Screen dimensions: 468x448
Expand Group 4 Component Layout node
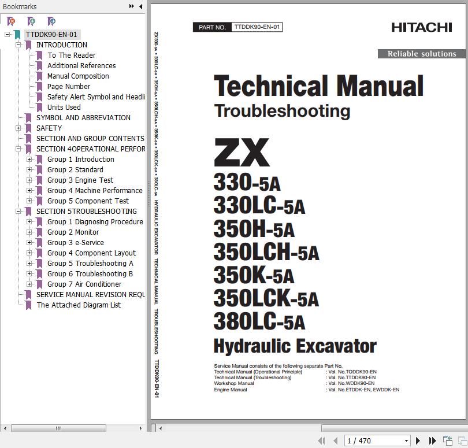29,253
